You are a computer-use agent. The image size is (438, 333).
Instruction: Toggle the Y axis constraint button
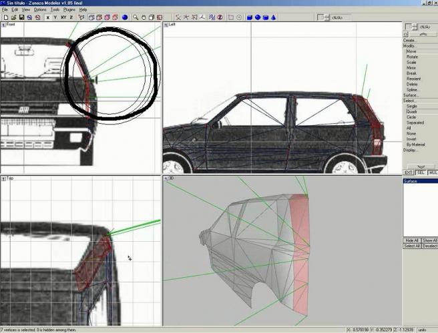(x=55, y=17)
